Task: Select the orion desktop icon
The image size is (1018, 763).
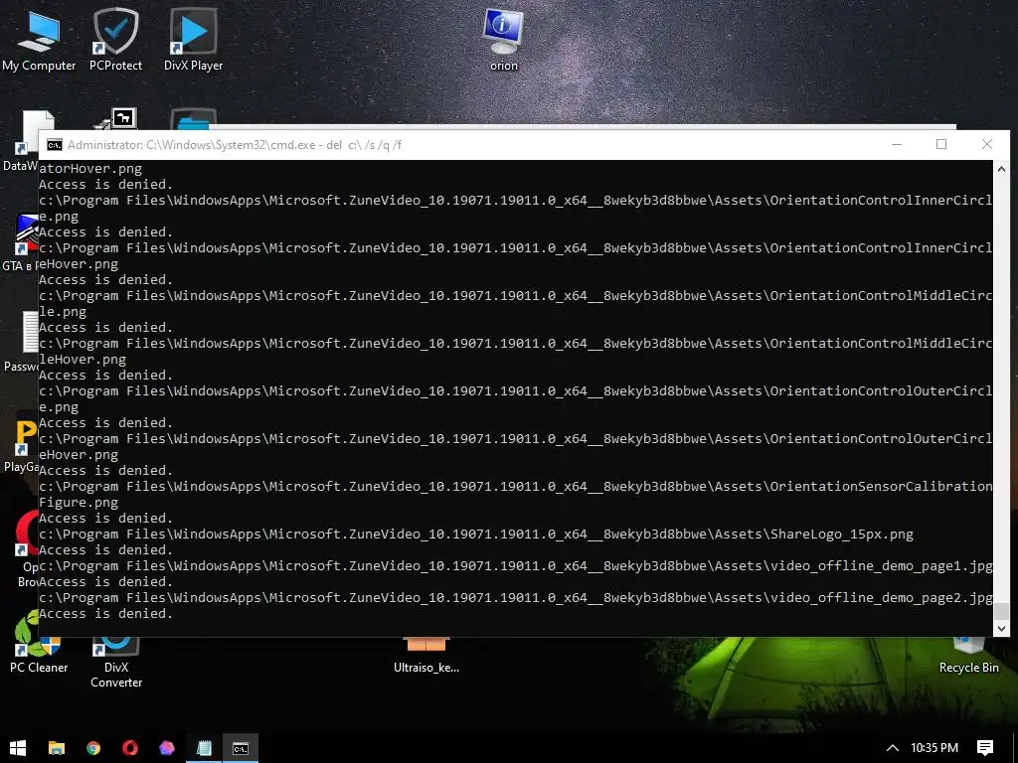Action: (504, 40)
